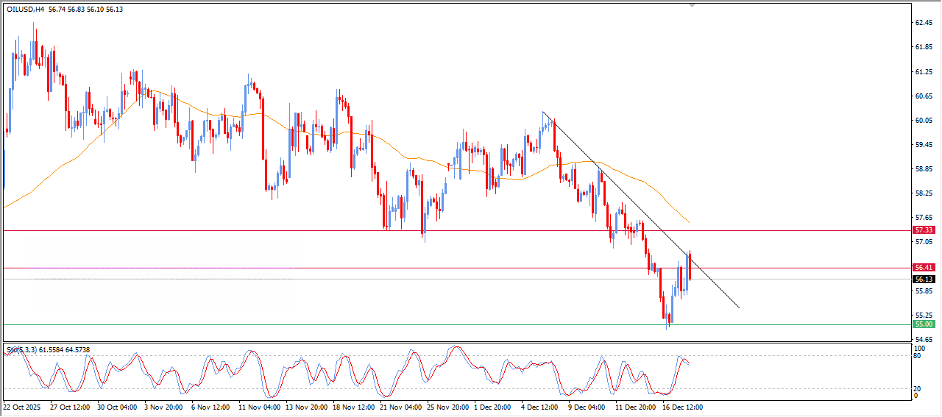Click the 25 Nov 20:00 time label

pyautogui.click(x=447, y=406)
